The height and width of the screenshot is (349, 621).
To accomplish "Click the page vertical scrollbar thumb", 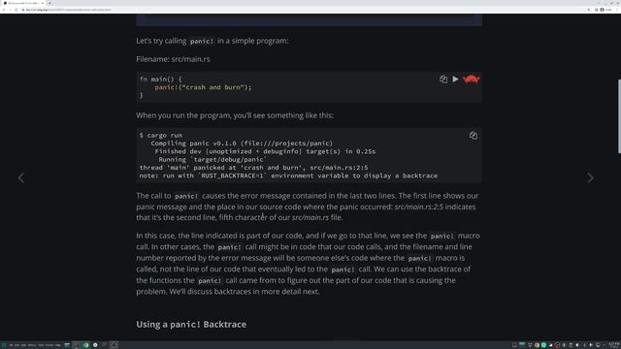I will [619, 116].
